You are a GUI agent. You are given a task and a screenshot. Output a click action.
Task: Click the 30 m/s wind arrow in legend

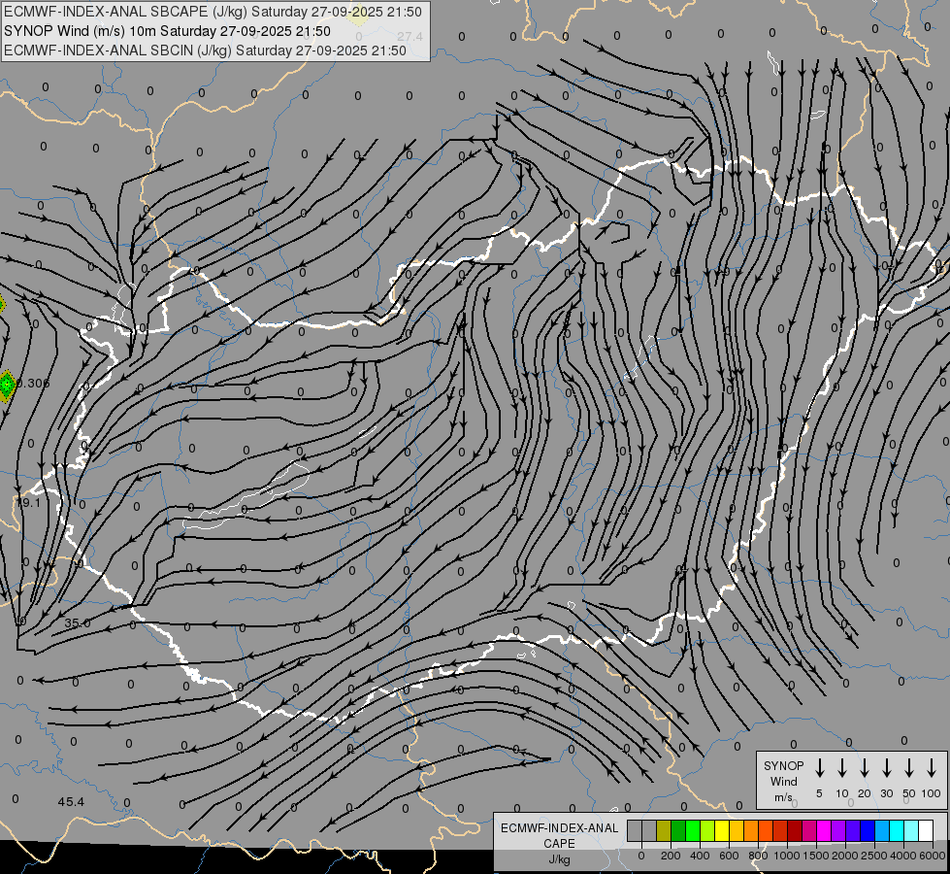[887, 768]
